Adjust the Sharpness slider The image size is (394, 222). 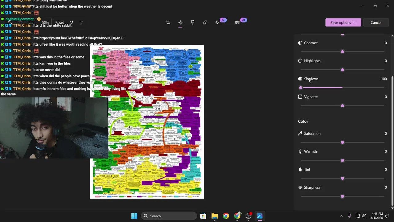click(x=342, y=196)
